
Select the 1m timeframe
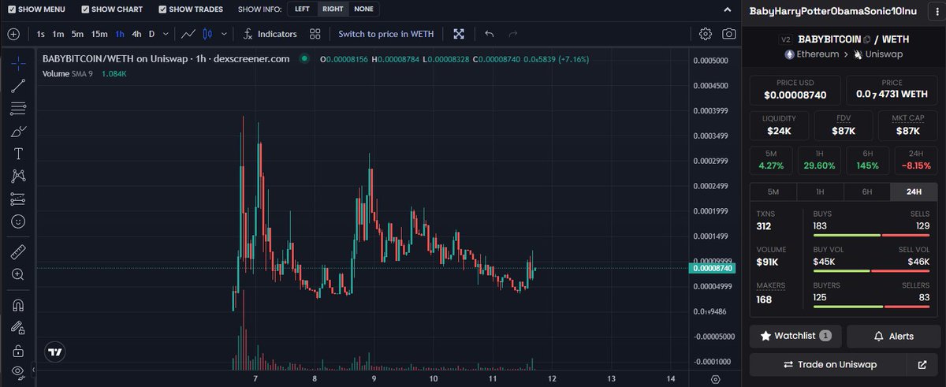click(58, 34)
